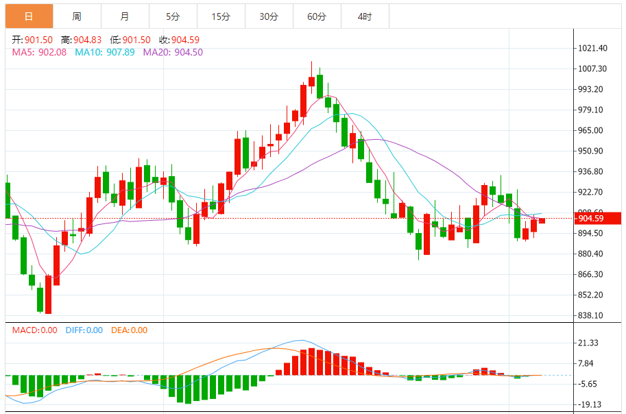The height and width of the screenshot is (414, 626).
Task: Click the MA20: 904.50 legend
Action: click(173, 52)
